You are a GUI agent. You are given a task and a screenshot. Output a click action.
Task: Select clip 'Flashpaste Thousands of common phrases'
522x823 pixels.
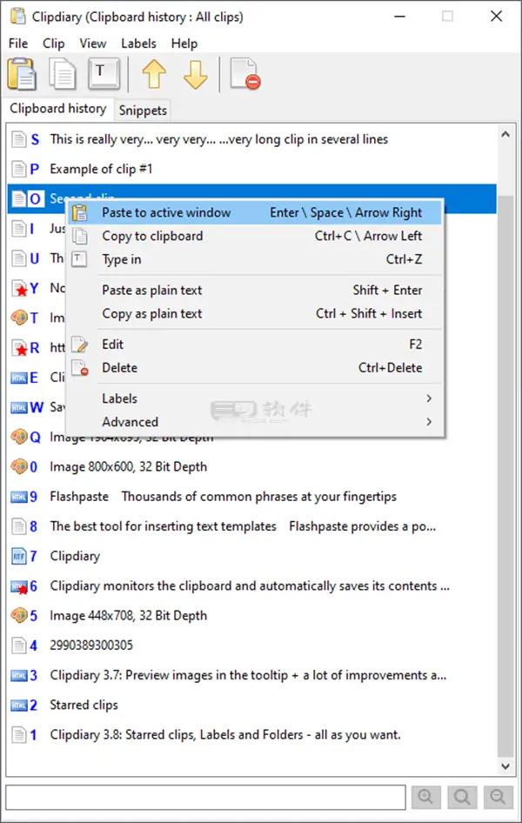[251, 497]
